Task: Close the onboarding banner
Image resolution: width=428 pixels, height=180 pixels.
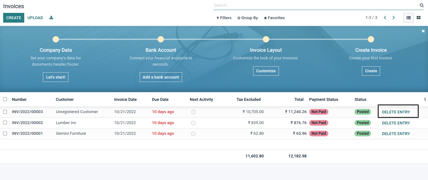Action: [423, 31]
